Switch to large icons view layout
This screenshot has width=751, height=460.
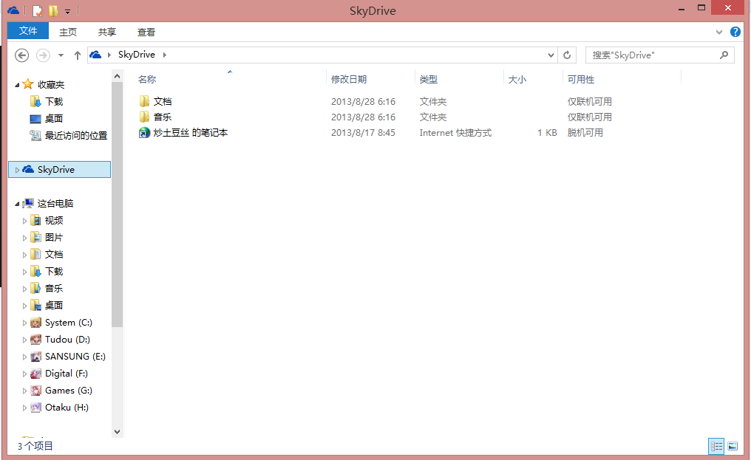pyautogui.click(x=733, y=446)
